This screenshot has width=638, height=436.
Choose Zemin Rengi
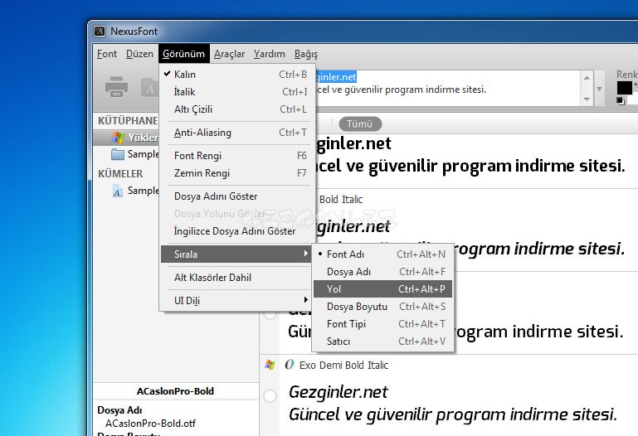(237, 173)
